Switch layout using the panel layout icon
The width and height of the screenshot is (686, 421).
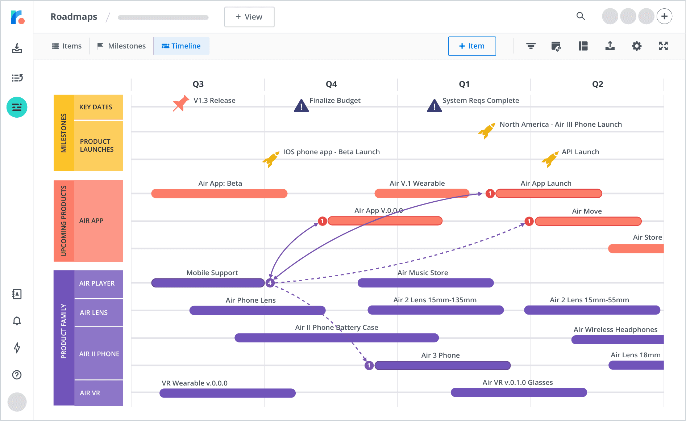[583, 46]
